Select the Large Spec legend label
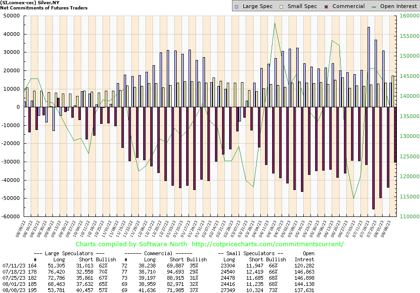The width and height of the screenshot is (420, 293). click(258, 6)
